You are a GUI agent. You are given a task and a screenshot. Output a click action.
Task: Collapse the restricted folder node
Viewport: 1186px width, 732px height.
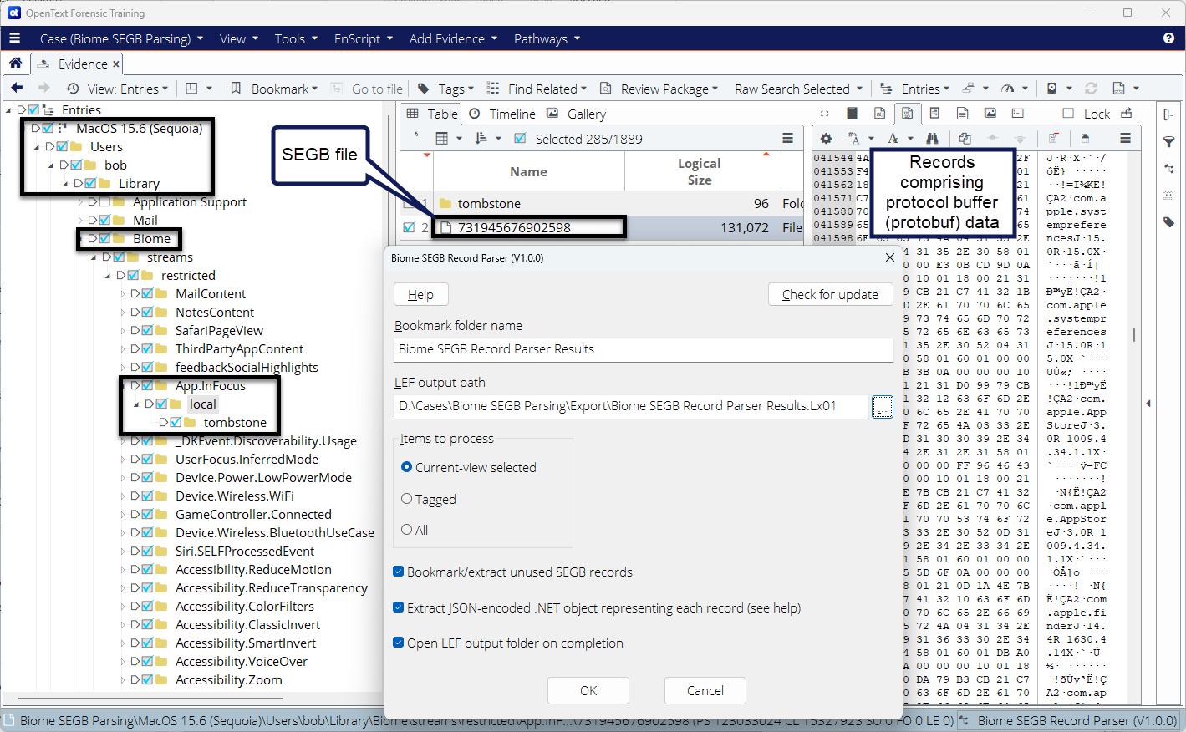pos(109,275)
